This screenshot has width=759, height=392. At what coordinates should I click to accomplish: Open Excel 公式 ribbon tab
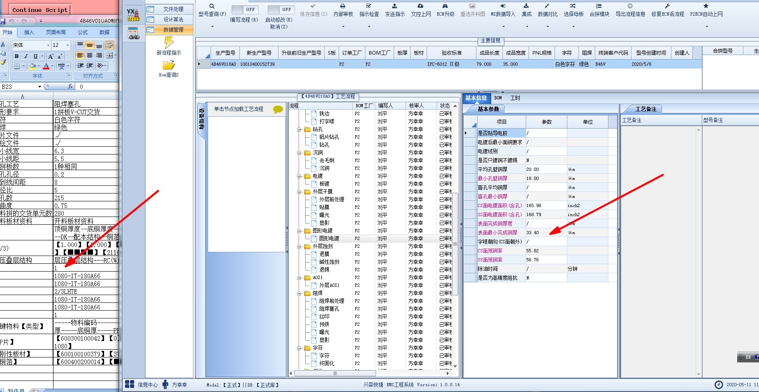point(83,32)
